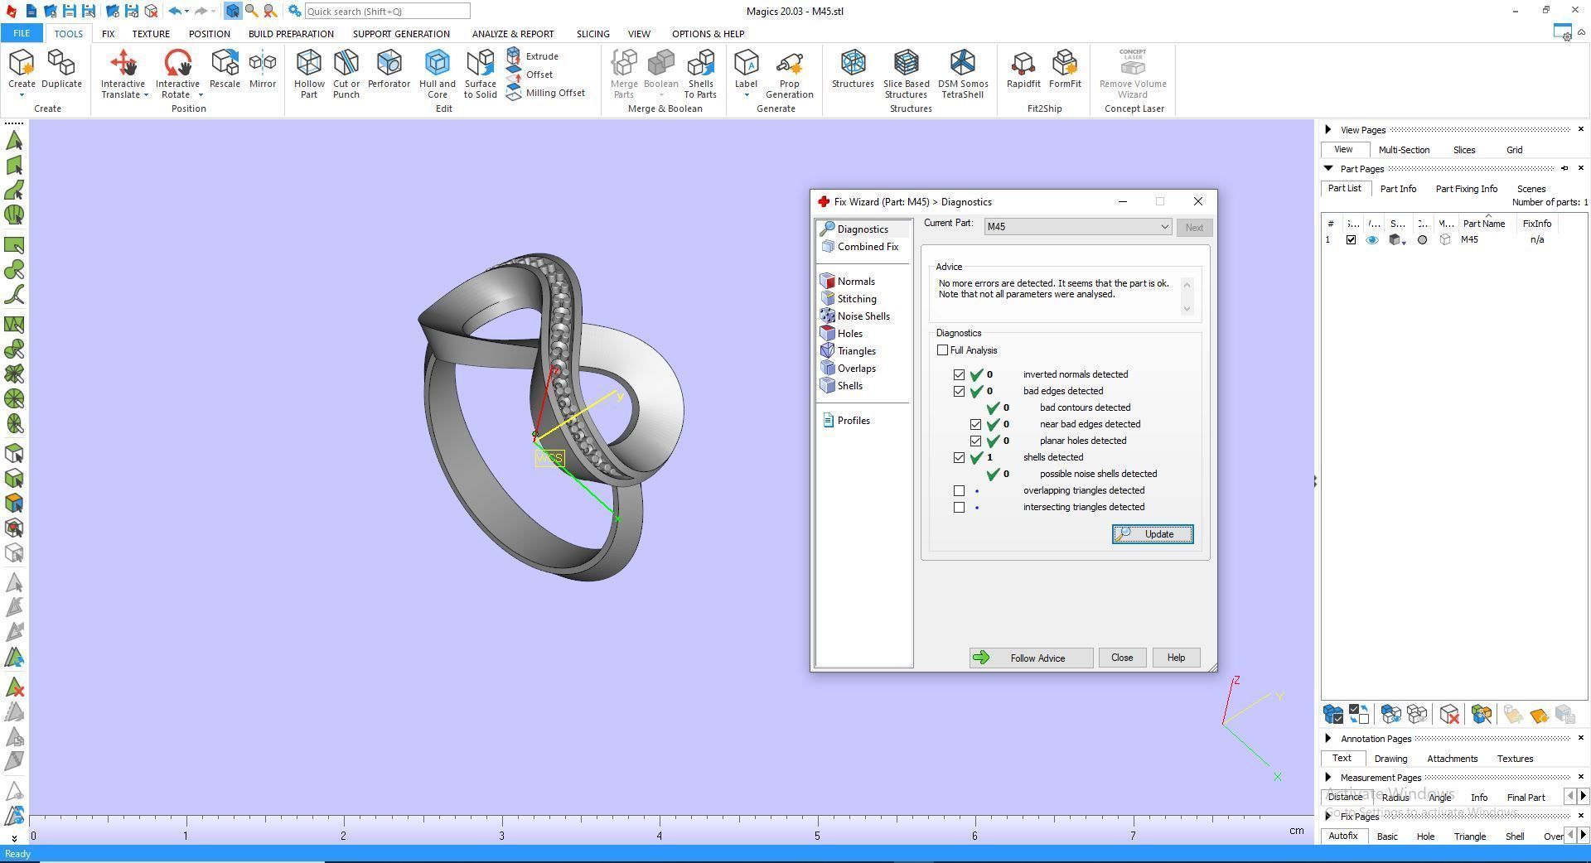Click the Extrude tool
Image resolution: width=1591 pixels, height=863 pixels.
pos(532,56)
